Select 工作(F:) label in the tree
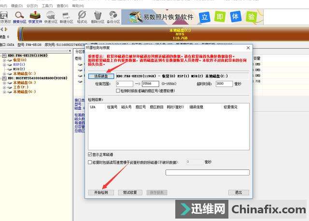 coord(21,87)
